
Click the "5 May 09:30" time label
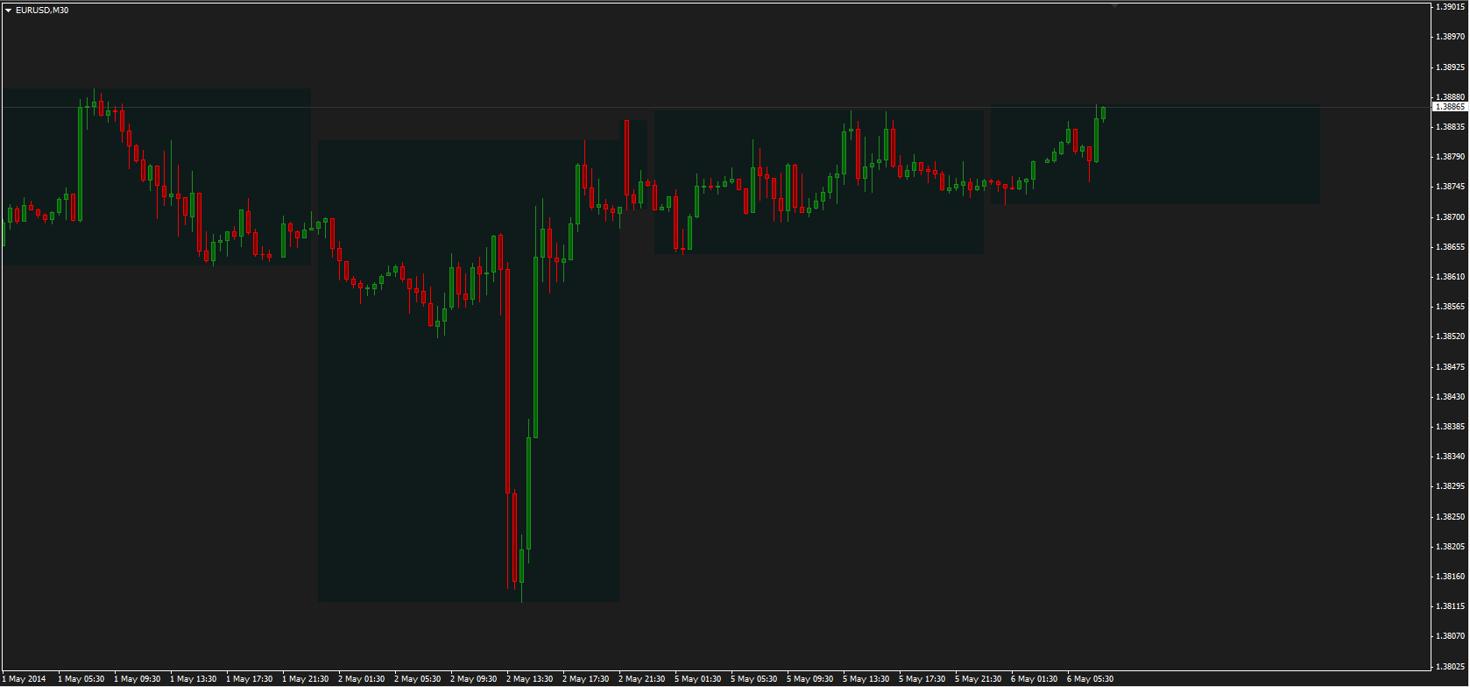coord(810,679)
